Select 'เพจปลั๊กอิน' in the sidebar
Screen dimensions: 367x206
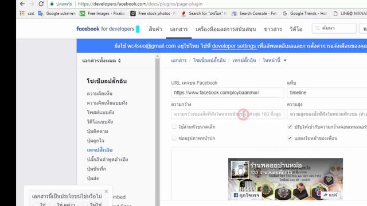coord(100,150)
